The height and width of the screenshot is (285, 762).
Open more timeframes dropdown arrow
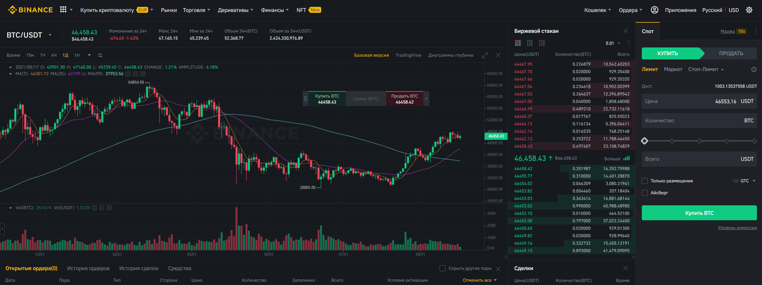click(x=89, y=55)
